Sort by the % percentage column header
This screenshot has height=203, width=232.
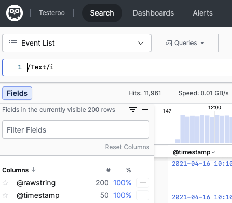[128, 170]
